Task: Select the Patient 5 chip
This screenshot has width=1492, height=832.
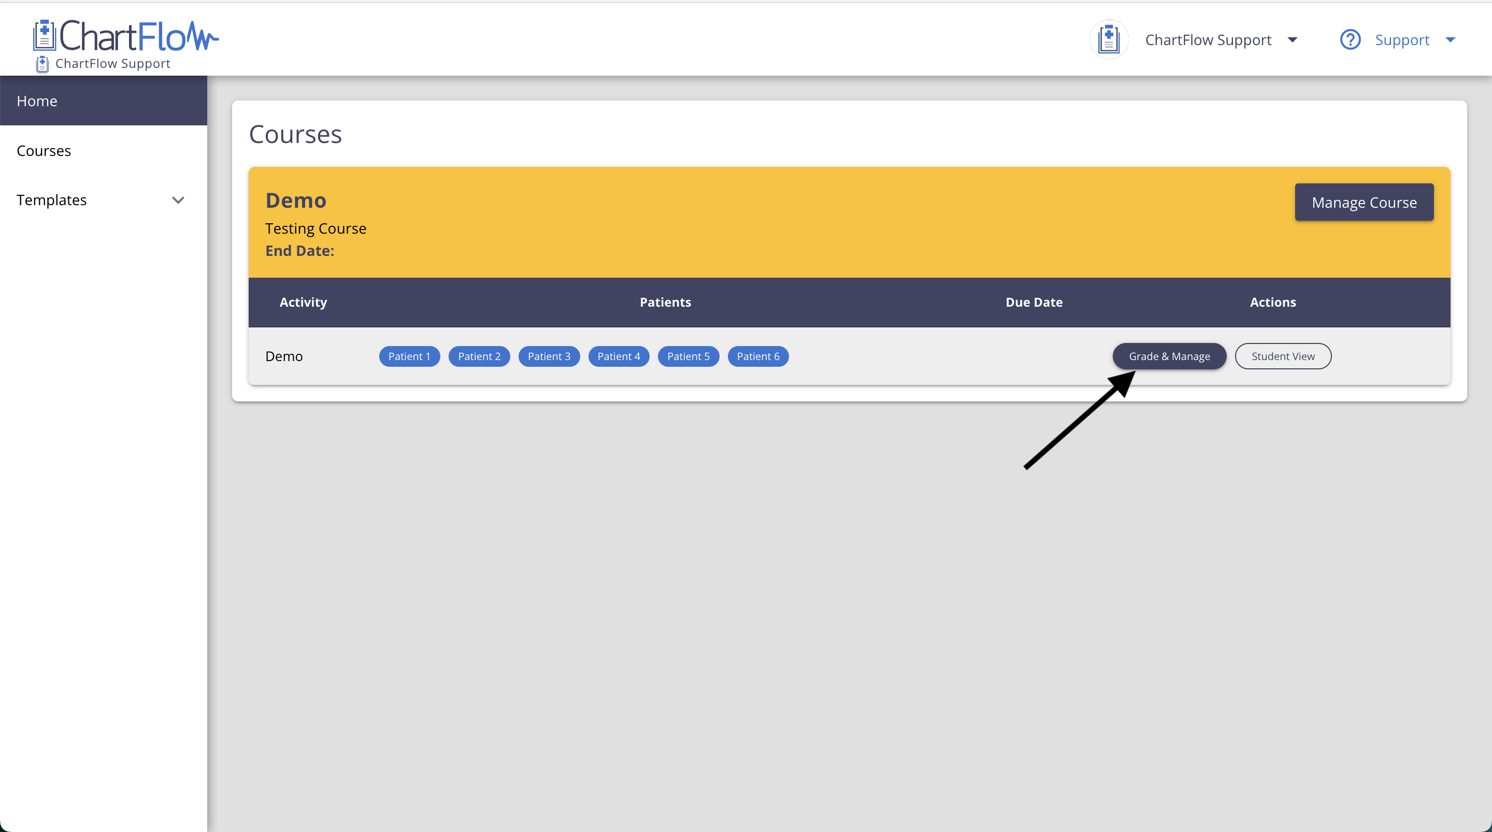Action: [x=688, y=356]
